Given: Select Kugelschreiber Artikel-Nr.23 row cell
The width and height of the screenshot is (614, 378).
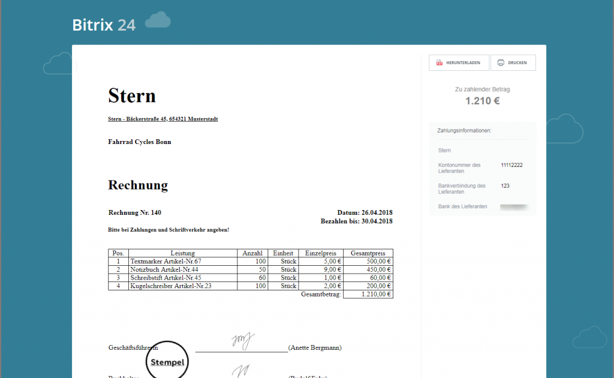Looking at the screenshot, I should pyautogui.click(x=183, y=286).
